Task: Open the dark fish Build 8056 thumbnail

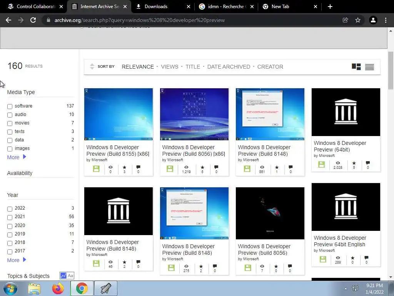Action: click(x=270, y=213)
